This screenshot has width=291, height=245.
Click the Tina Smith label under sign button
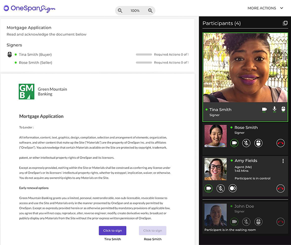point(113,239)
